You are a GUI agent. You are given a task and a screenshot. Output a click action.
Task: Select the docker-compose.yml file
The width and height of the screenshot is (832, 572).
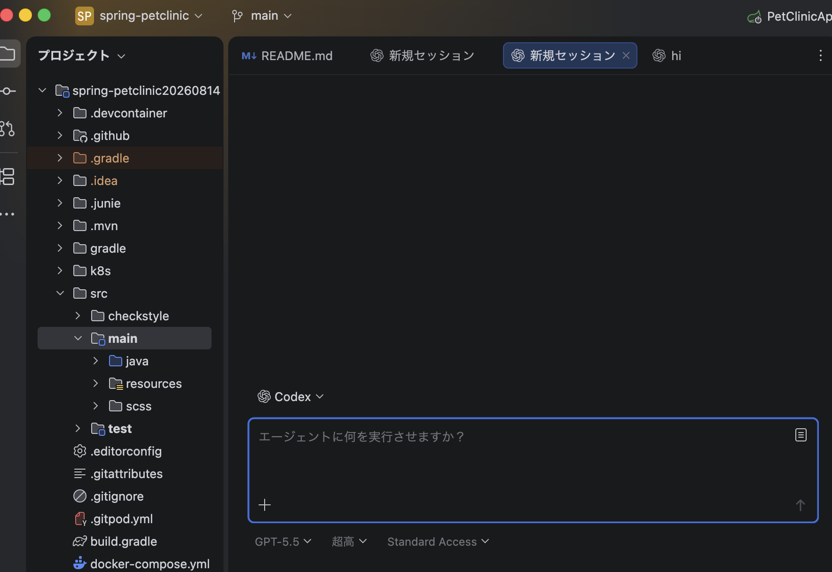coord(125,564)
